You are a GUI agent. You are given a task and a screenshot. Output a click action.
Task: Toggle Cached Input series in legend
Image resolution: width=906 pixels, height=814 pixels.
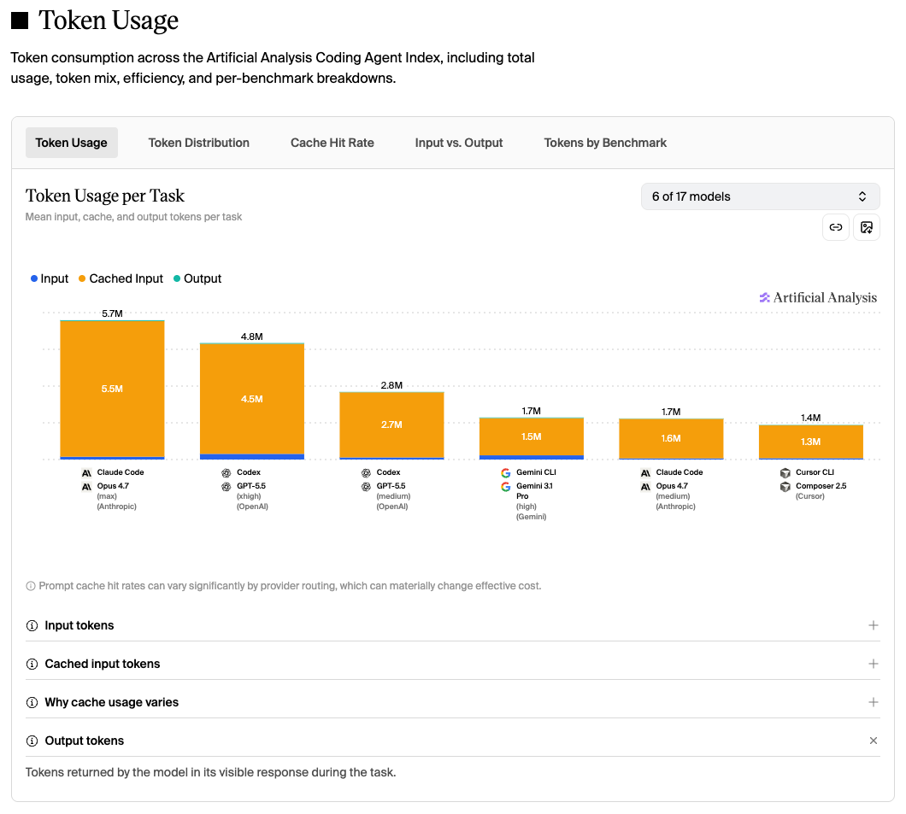(x=121, y=278)
